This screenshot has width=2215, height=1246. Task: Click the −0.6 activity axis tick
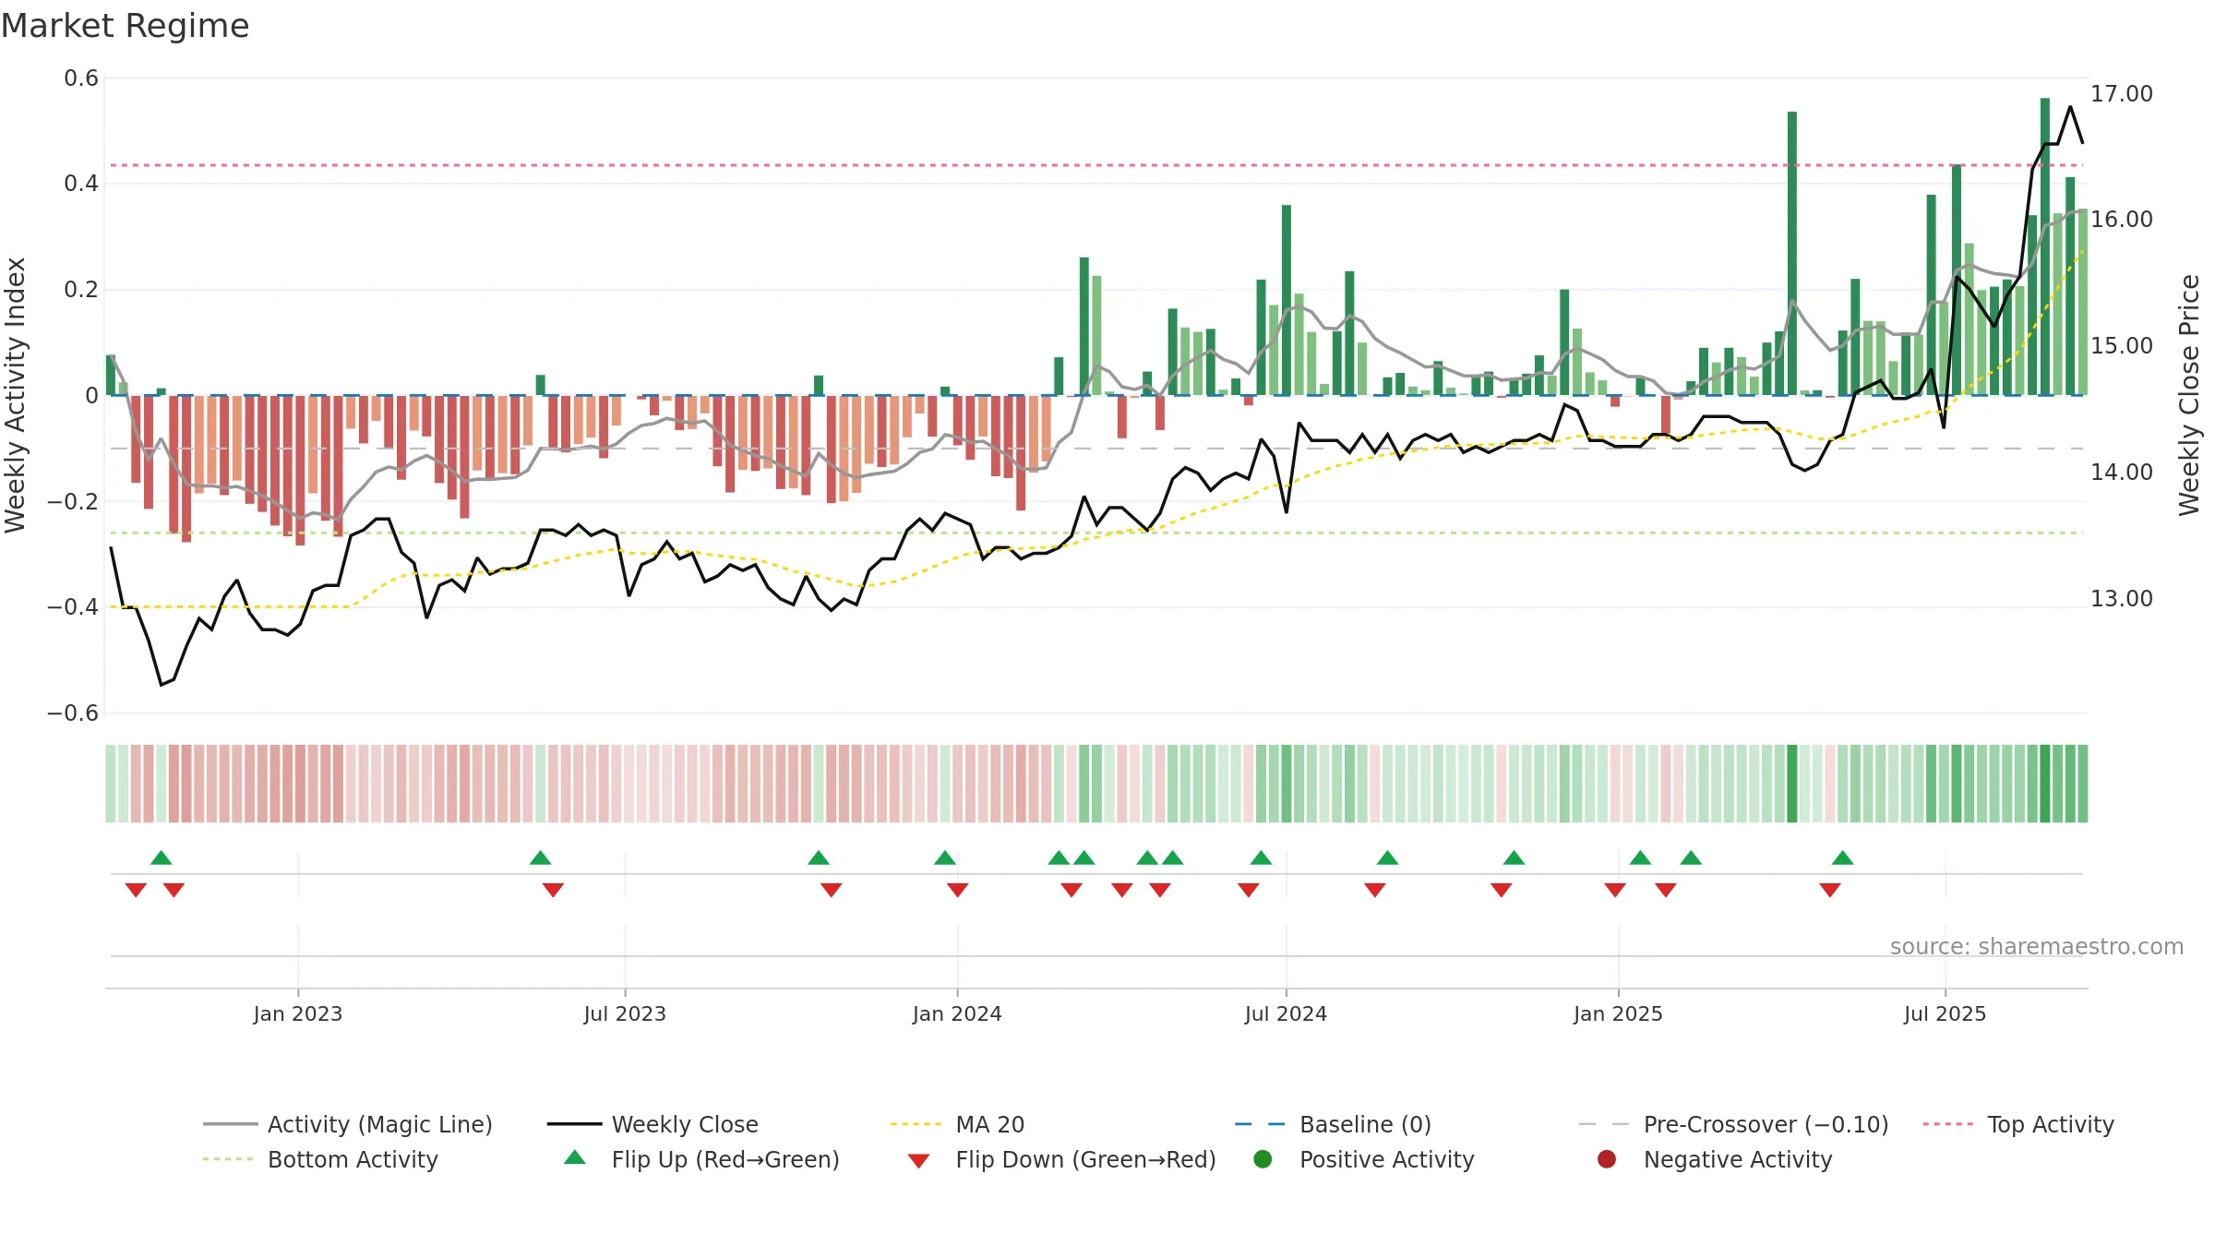(x=73, y=713)
